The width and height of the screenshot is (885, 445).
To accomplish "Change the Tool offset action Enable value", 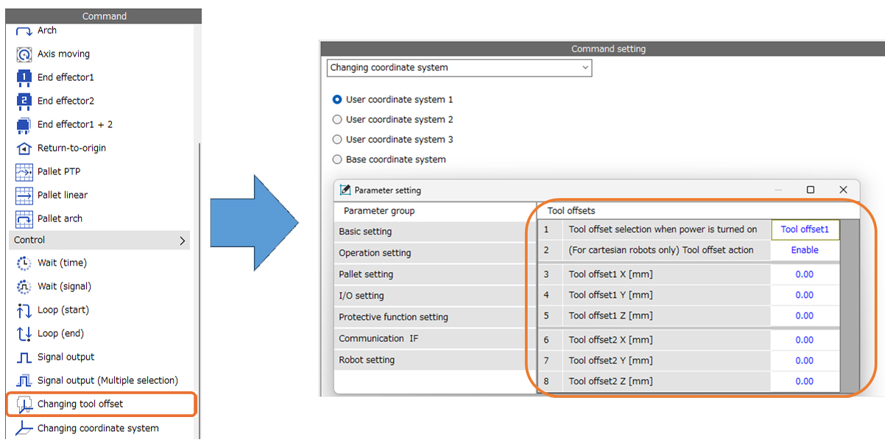I will click(805, 250).
